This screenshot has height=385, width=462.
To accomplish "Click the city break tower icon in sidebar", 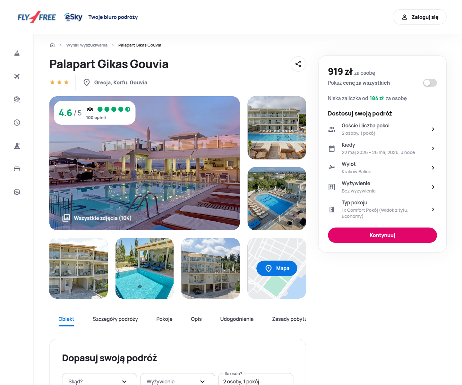I will 17,146.
